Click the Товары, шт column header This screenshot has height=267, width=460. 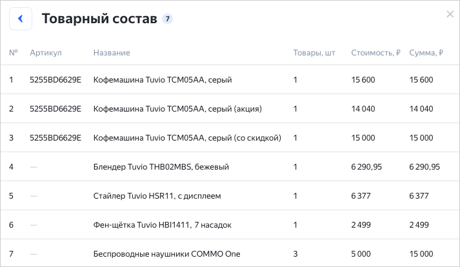[314, 52]
